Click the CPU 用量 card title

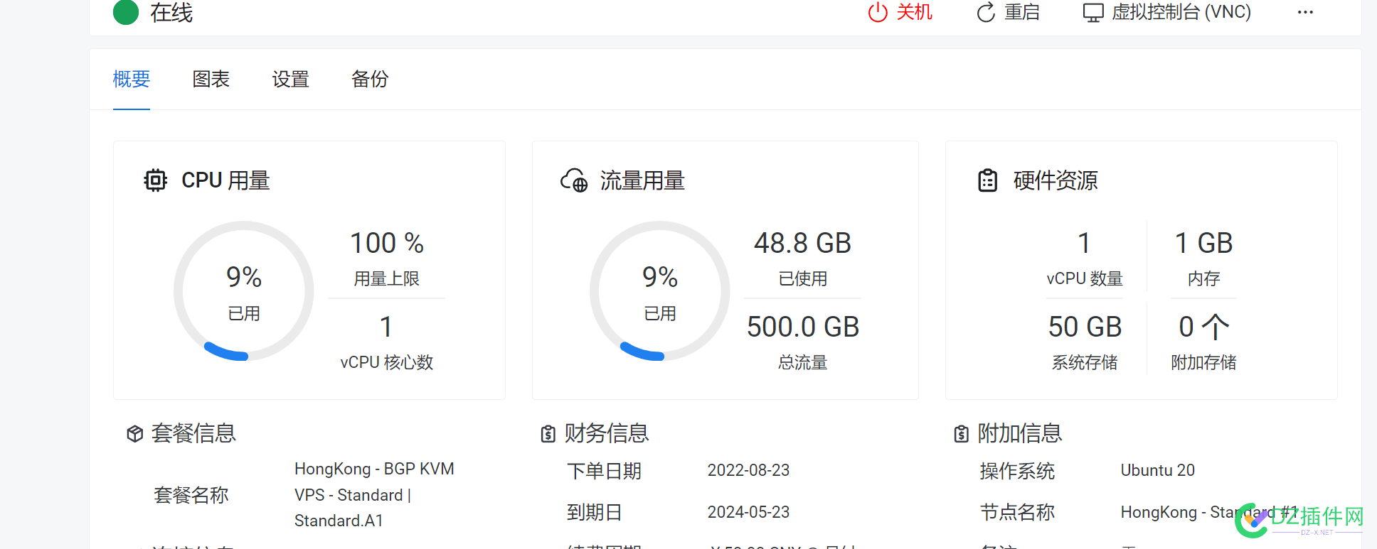coord(225,180)
